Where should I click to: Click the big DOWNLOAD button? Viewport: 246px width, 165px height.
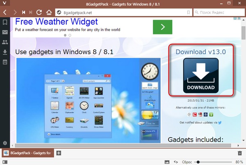pos(201,75)
